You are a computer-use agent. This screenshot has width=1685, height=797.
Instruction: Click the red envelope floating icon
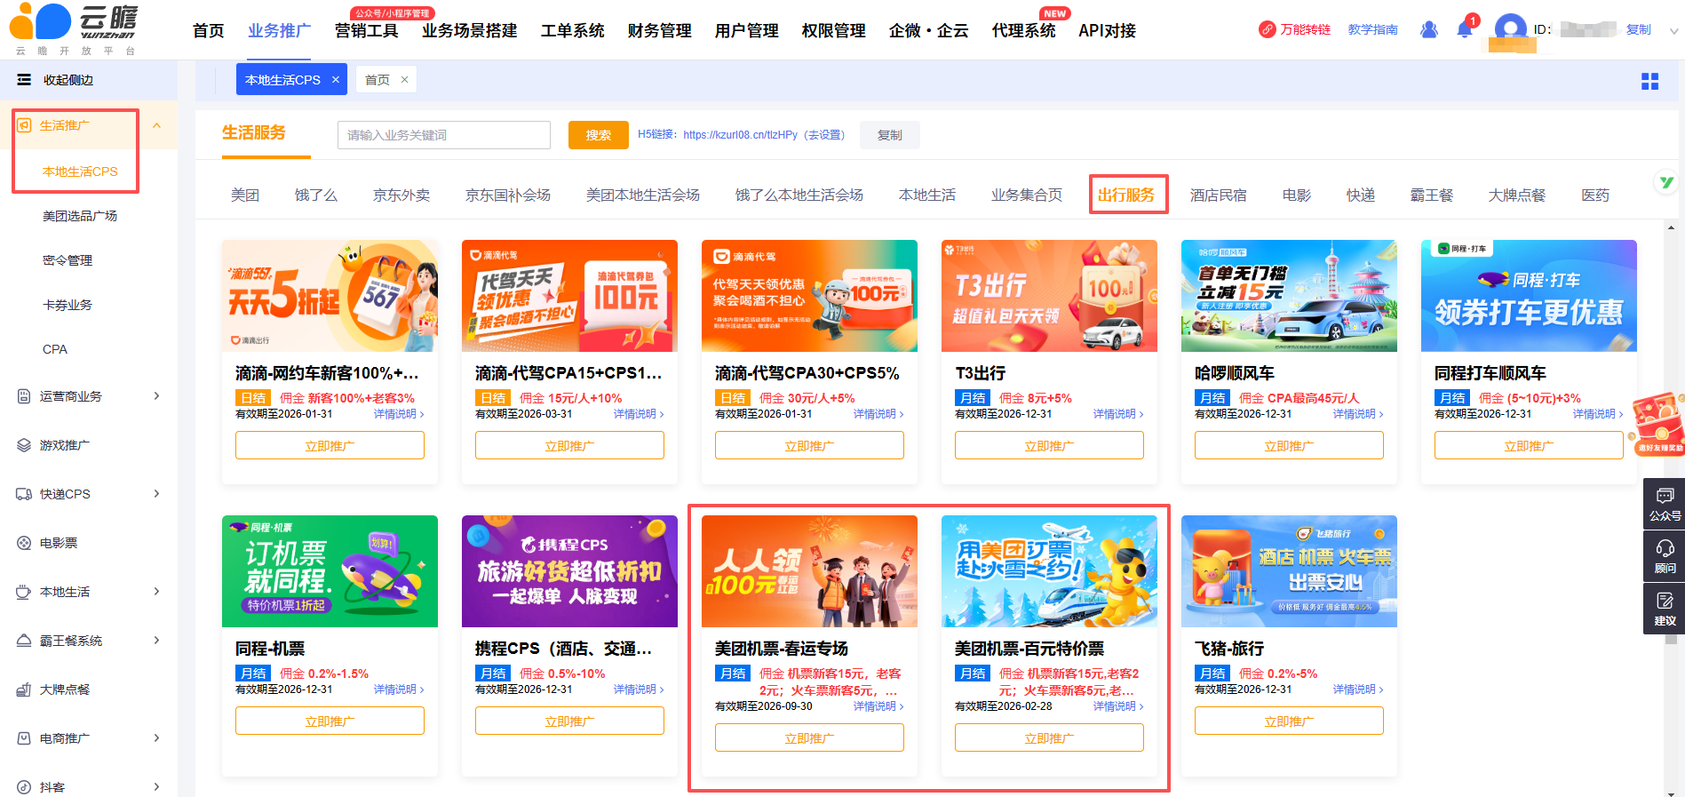(x=1657, y=423)
